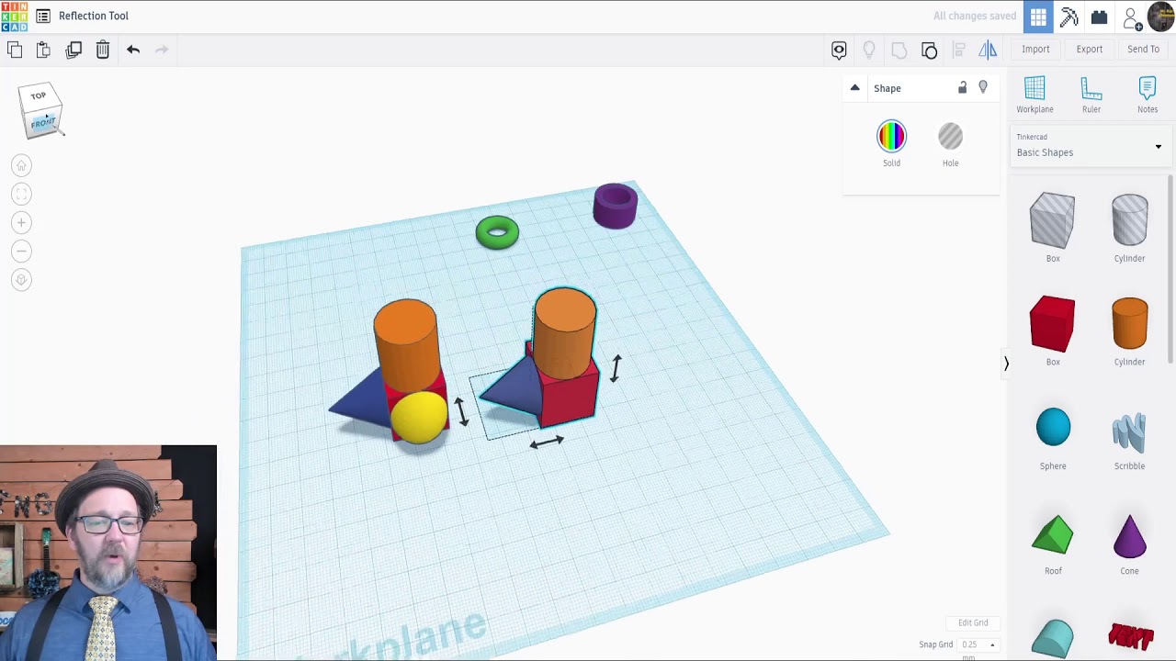1176x661 pixels.
Task: Click the Mirror tool icon
Action: click(988, 50)
